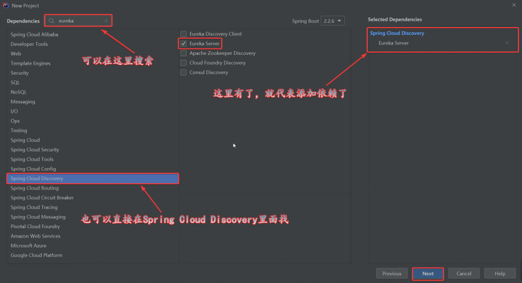Image resolution: width=522 pixels, height=283 pixels.
Task: Uncheck the Eureka Server checkbox
Action: (183, 43)
